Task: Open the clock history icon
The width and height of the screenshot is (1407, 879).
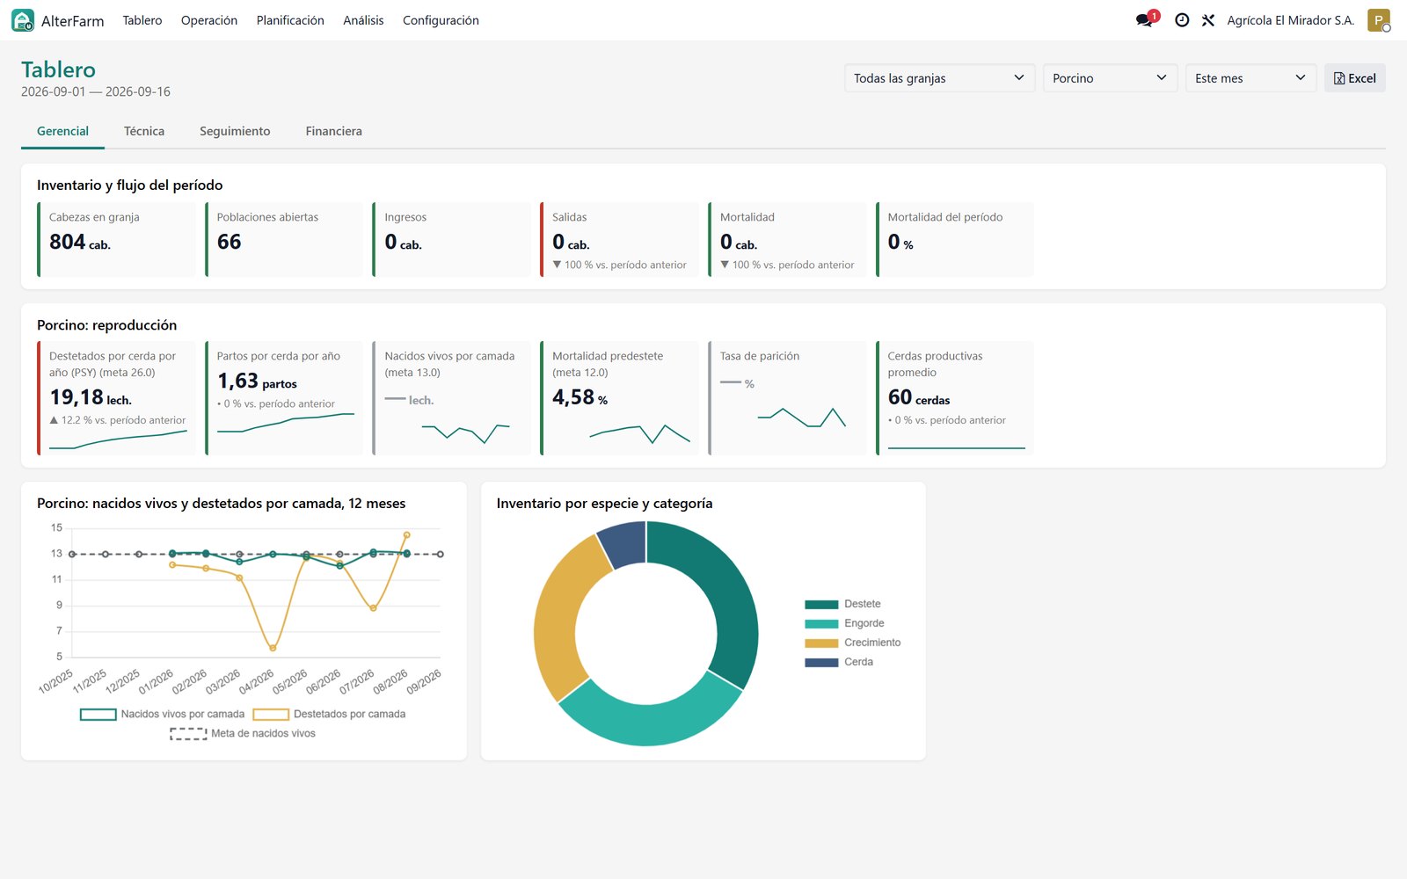Action: pos(1182,20)
